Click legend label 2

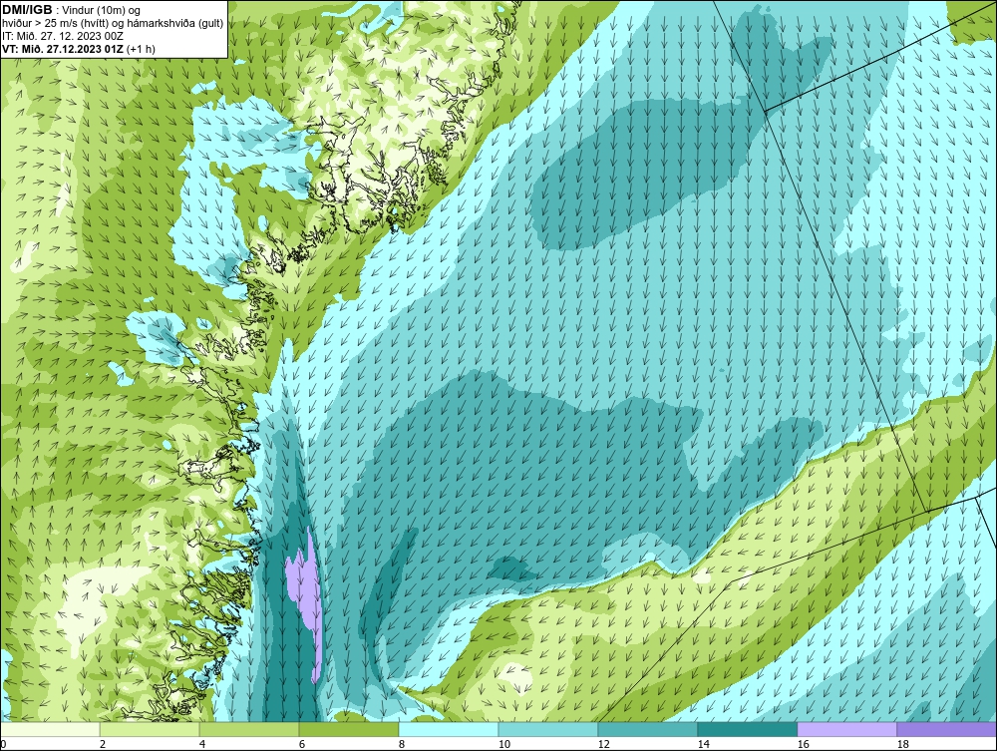(x=103, y=744)
